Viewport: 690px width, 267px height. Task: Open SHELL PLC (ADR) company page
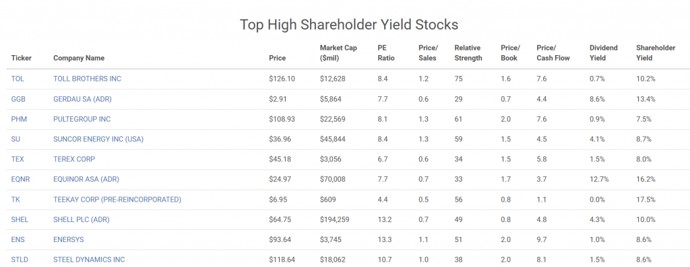coord(82,219)
